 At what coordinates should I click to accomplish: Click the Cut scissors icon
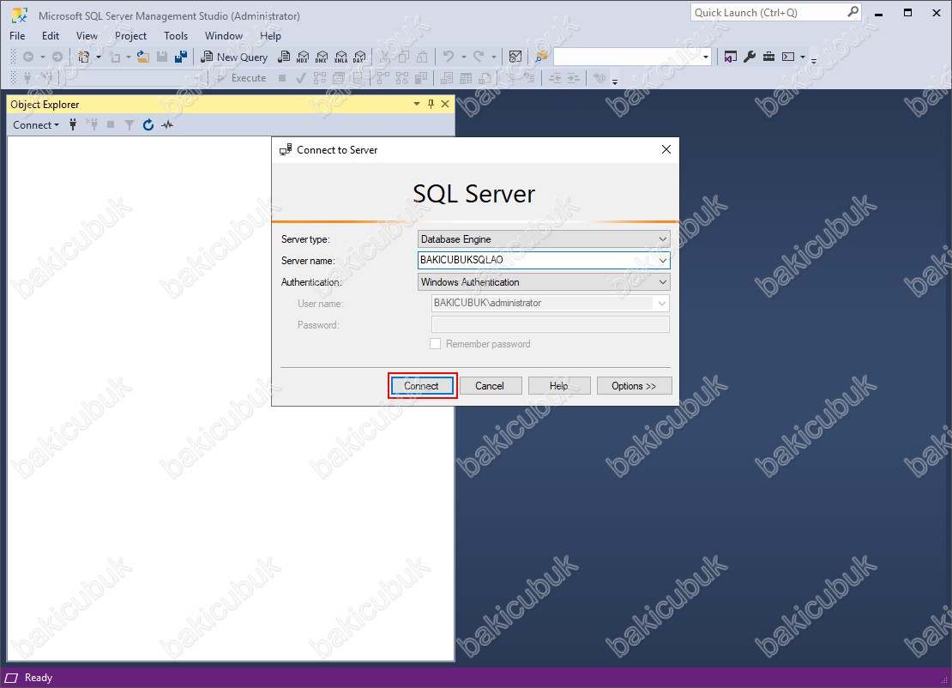pos(385,57)
